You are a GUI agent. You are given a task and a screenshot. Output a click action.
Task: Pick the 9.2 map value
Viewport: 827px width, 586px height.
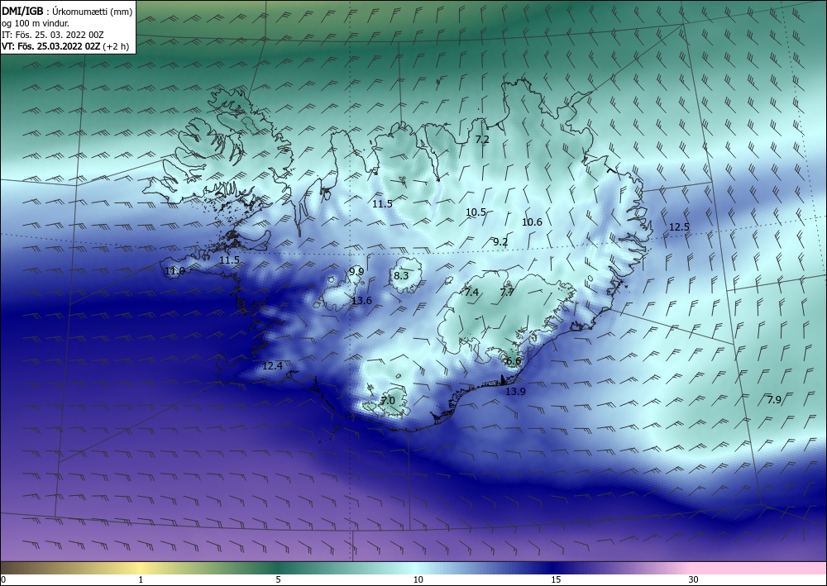[500, 242]
